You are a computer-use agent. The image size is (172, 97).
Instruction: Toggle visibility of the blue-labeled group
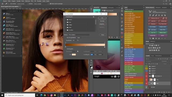[146, 71]
